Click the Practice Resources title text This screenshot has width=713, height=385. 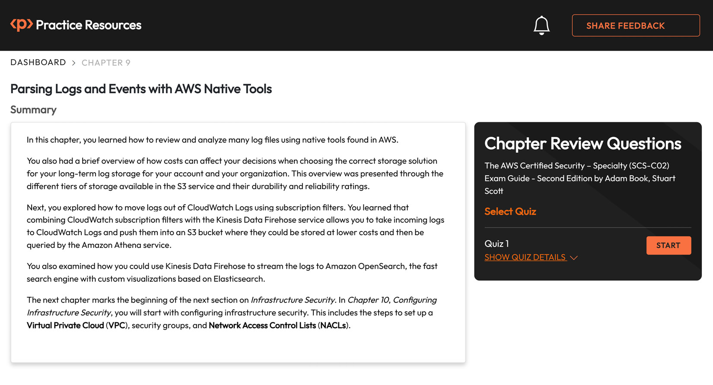click(89, 25)
